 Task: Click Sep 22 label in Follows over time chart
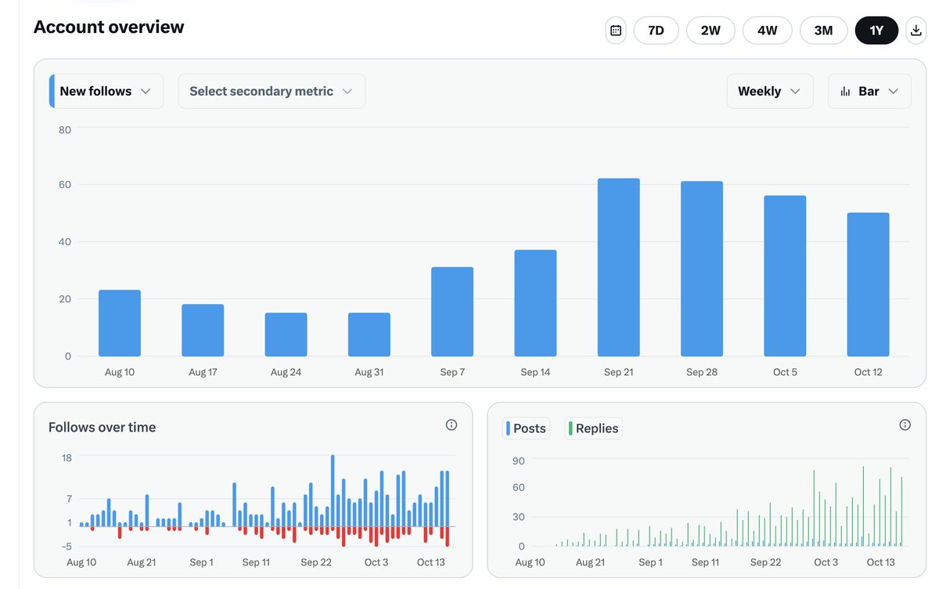316,562
